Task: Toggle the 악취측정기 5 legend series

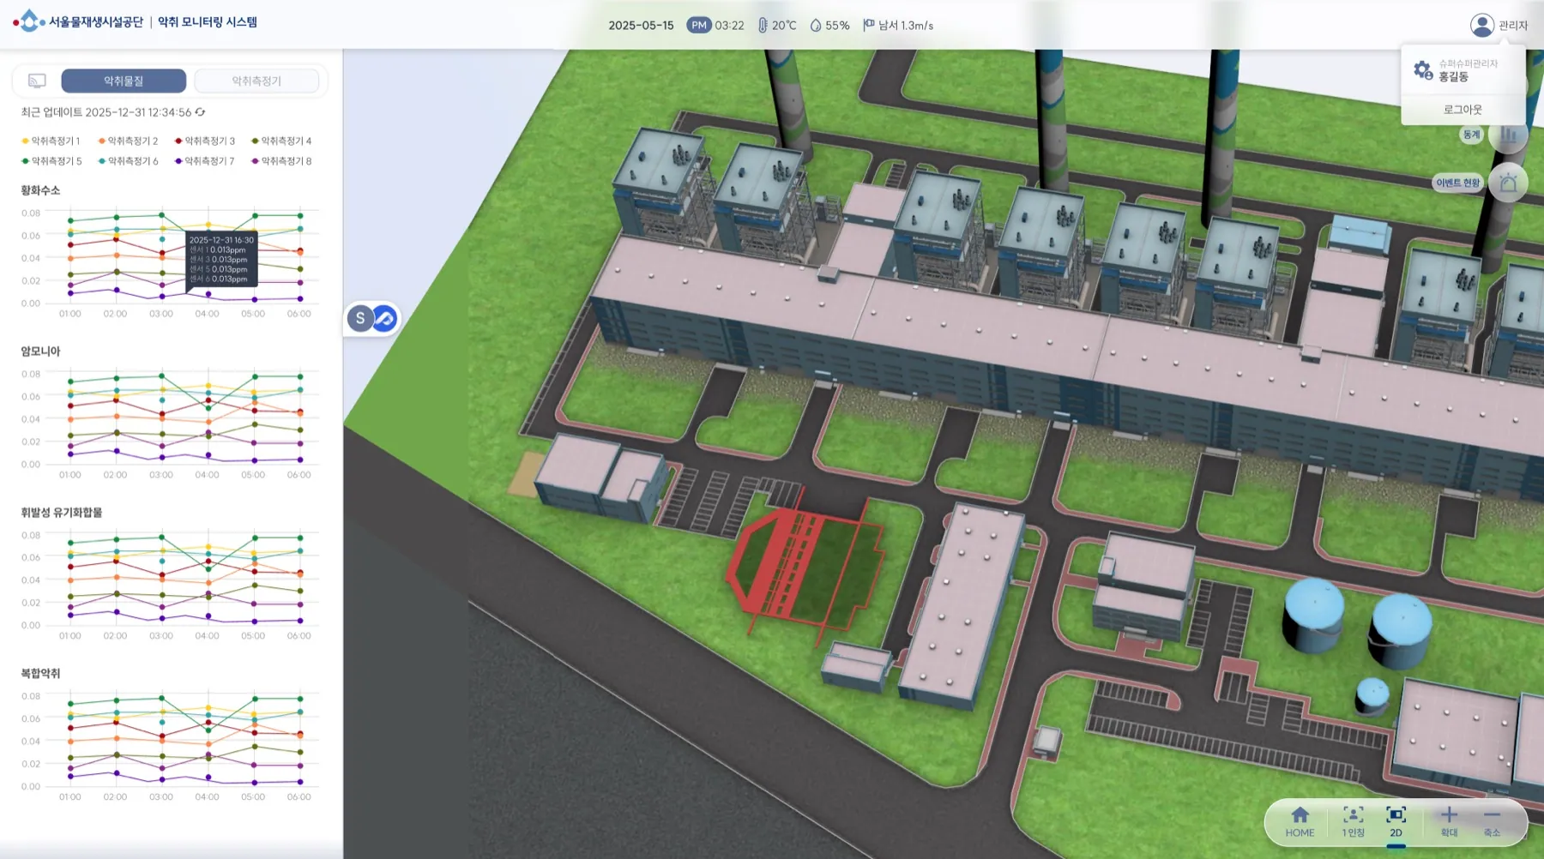Action: point(51,161)
